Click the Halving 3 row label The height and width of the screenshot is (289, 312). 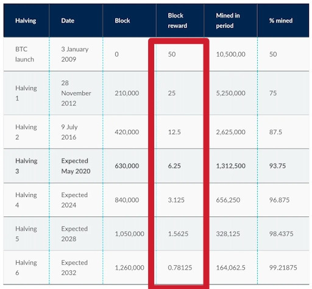(26, 166)
